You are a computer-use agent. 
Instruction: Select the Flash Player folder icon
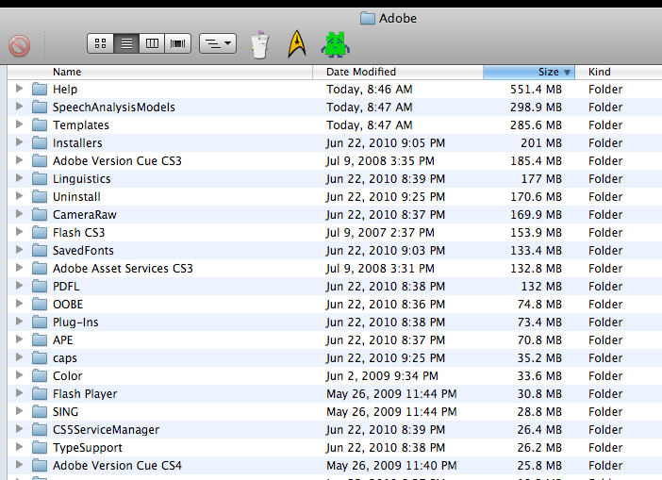[x=40, y=394]
